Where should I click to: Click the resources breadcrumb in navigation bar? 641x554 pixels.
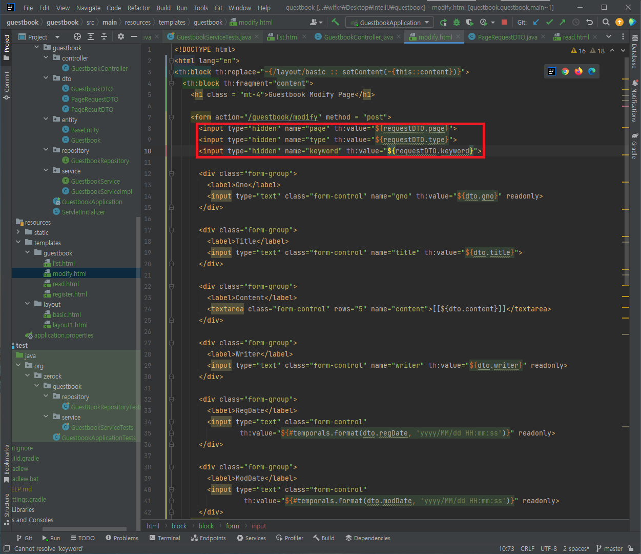click(138, 22)
